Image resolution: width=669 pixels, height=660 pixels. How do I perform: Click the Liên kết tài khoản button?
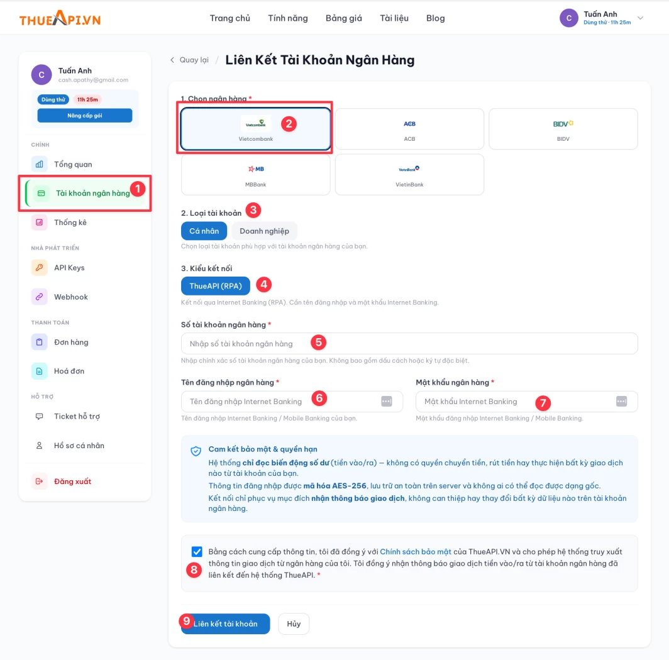pos(225,624)
